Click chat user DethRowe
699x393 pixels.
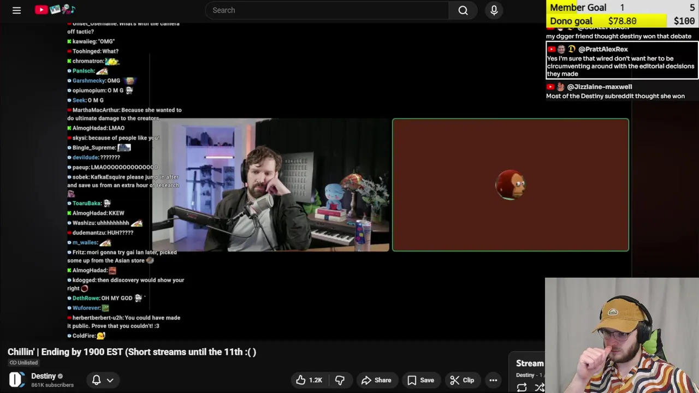pos(86,299)
